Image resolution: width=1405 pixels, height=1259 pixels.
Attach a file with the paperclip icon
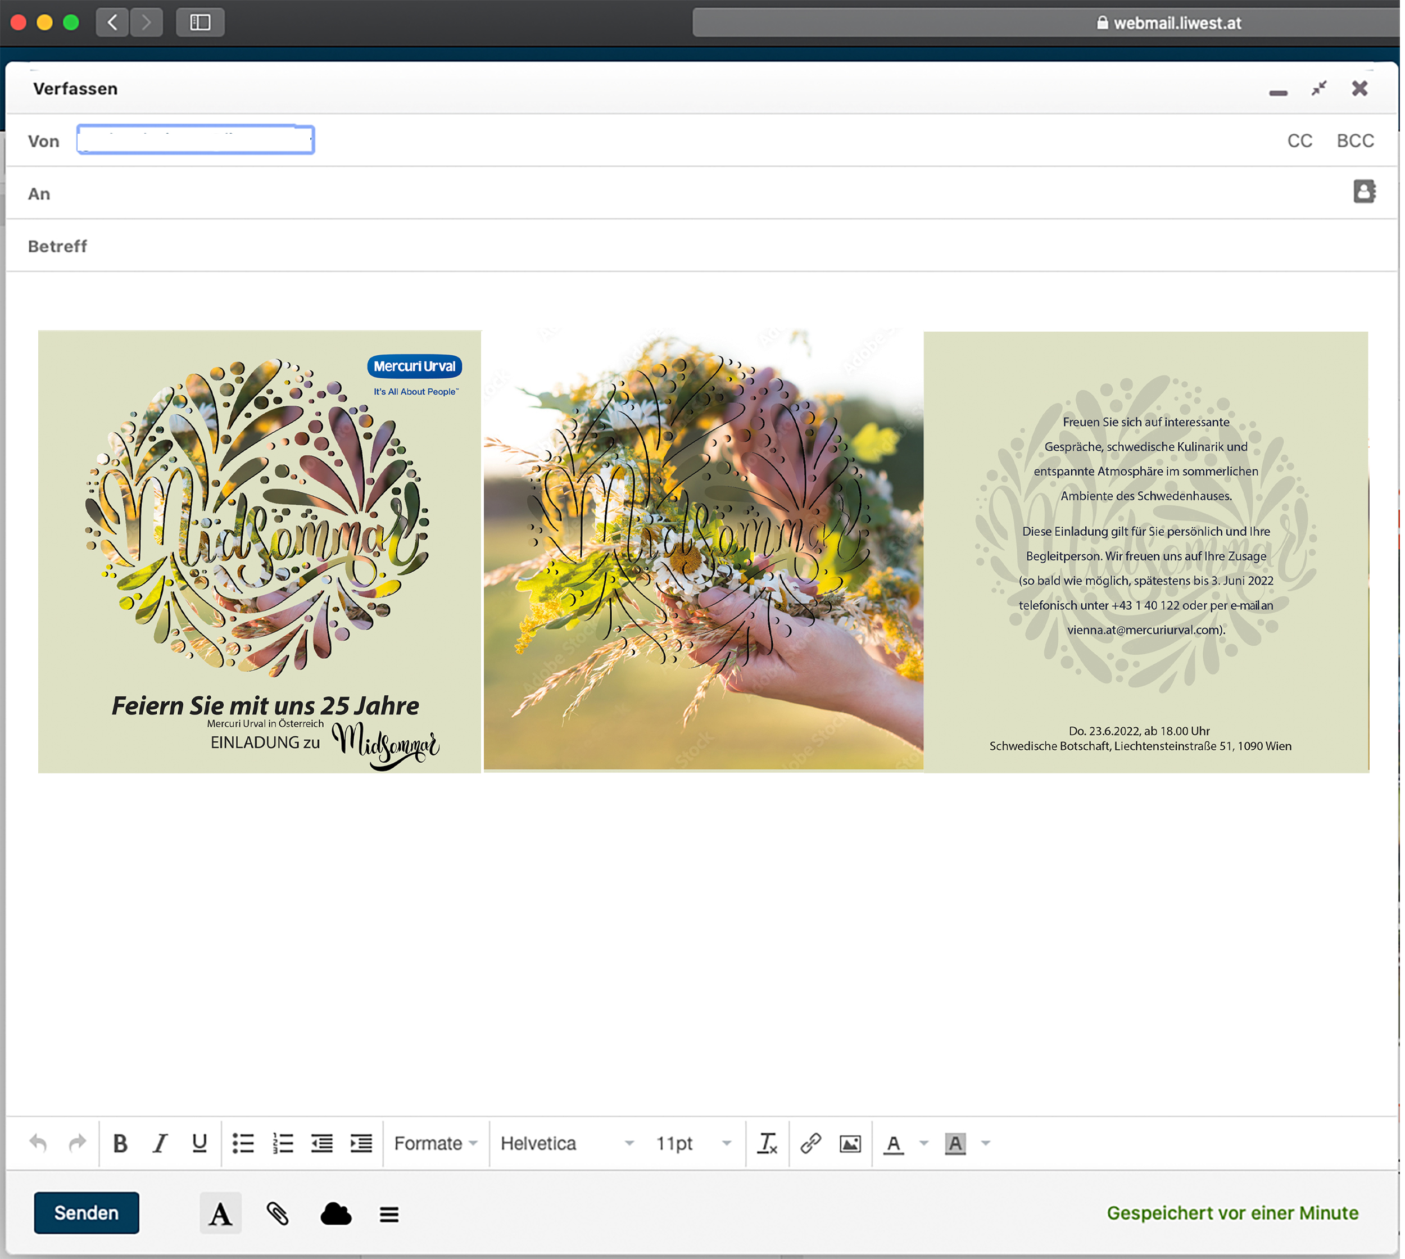click(278, 1213)
